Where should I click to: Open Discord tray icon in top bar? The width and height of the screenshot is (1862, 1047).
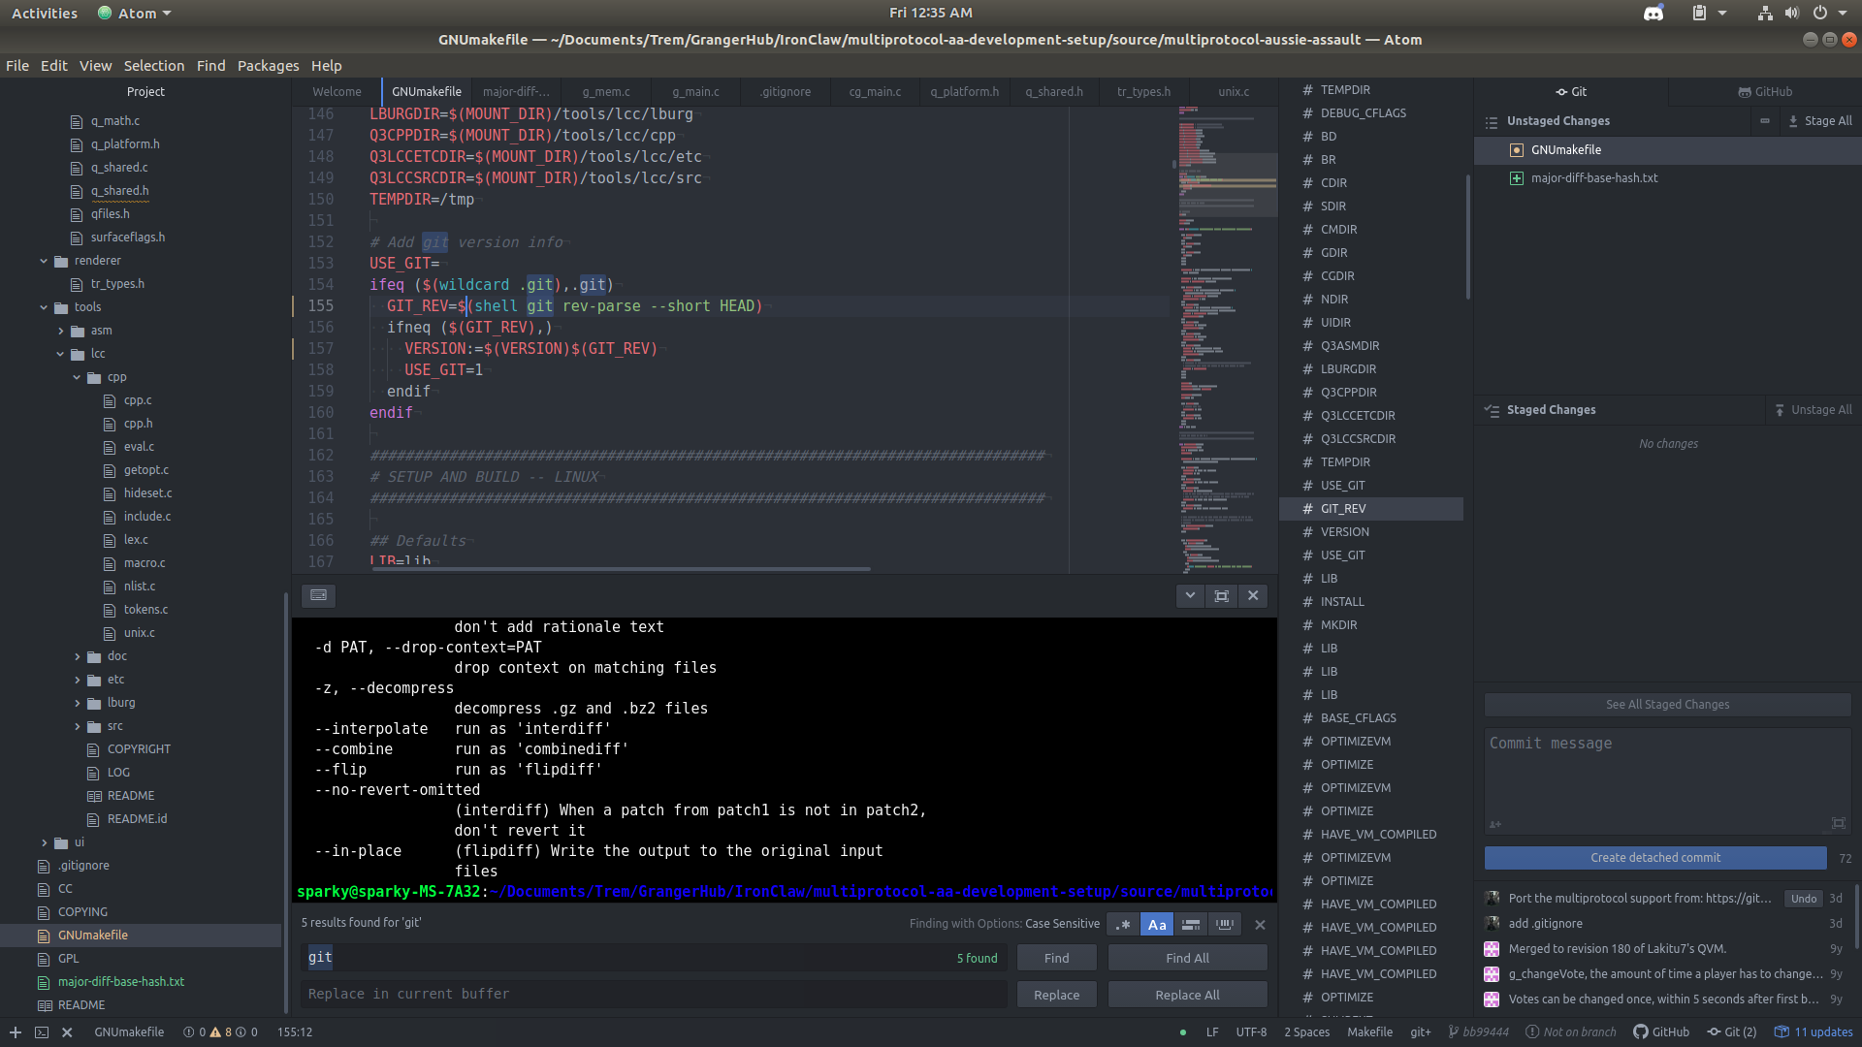coord(1653,14)
